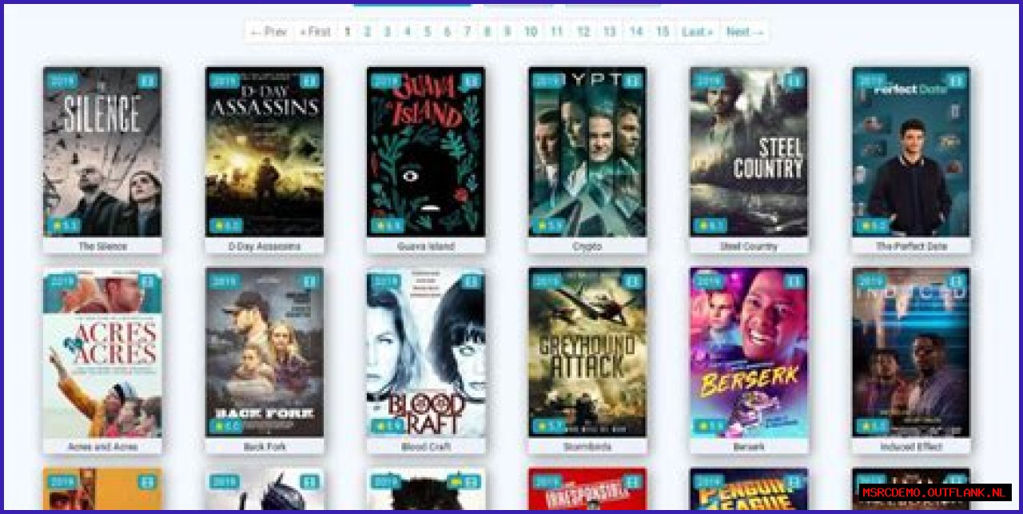
Task: Click the star rating badge on Stormbirds poster
Action: click(549, 427)
